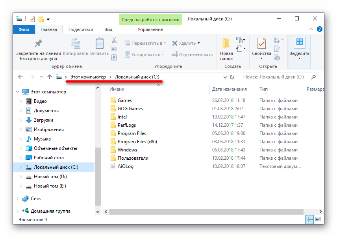Switch to details view layout icon
Viewport: 337px width, 237px height.
(309, 219)
